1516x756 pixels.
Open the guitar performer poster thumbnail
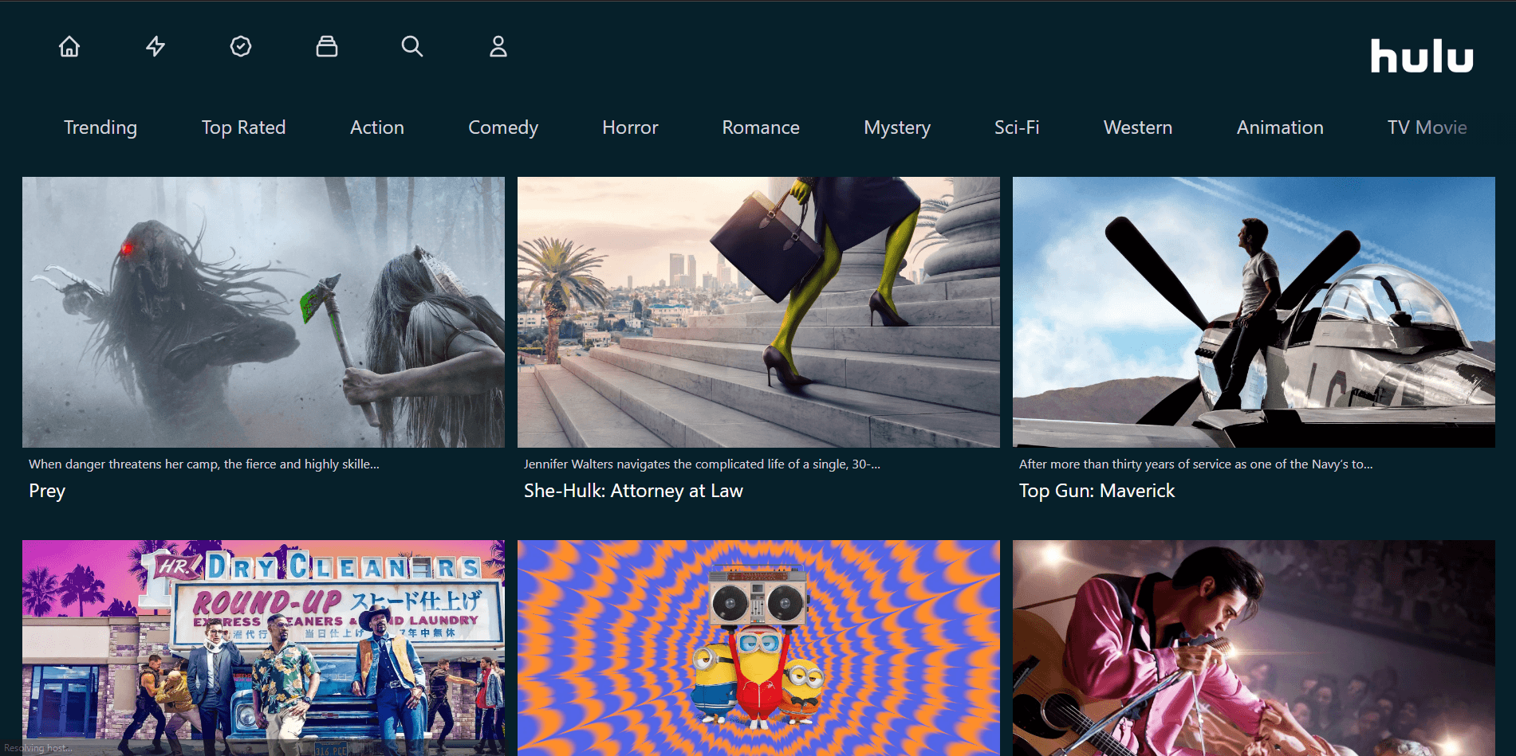tap(1254, 648)
